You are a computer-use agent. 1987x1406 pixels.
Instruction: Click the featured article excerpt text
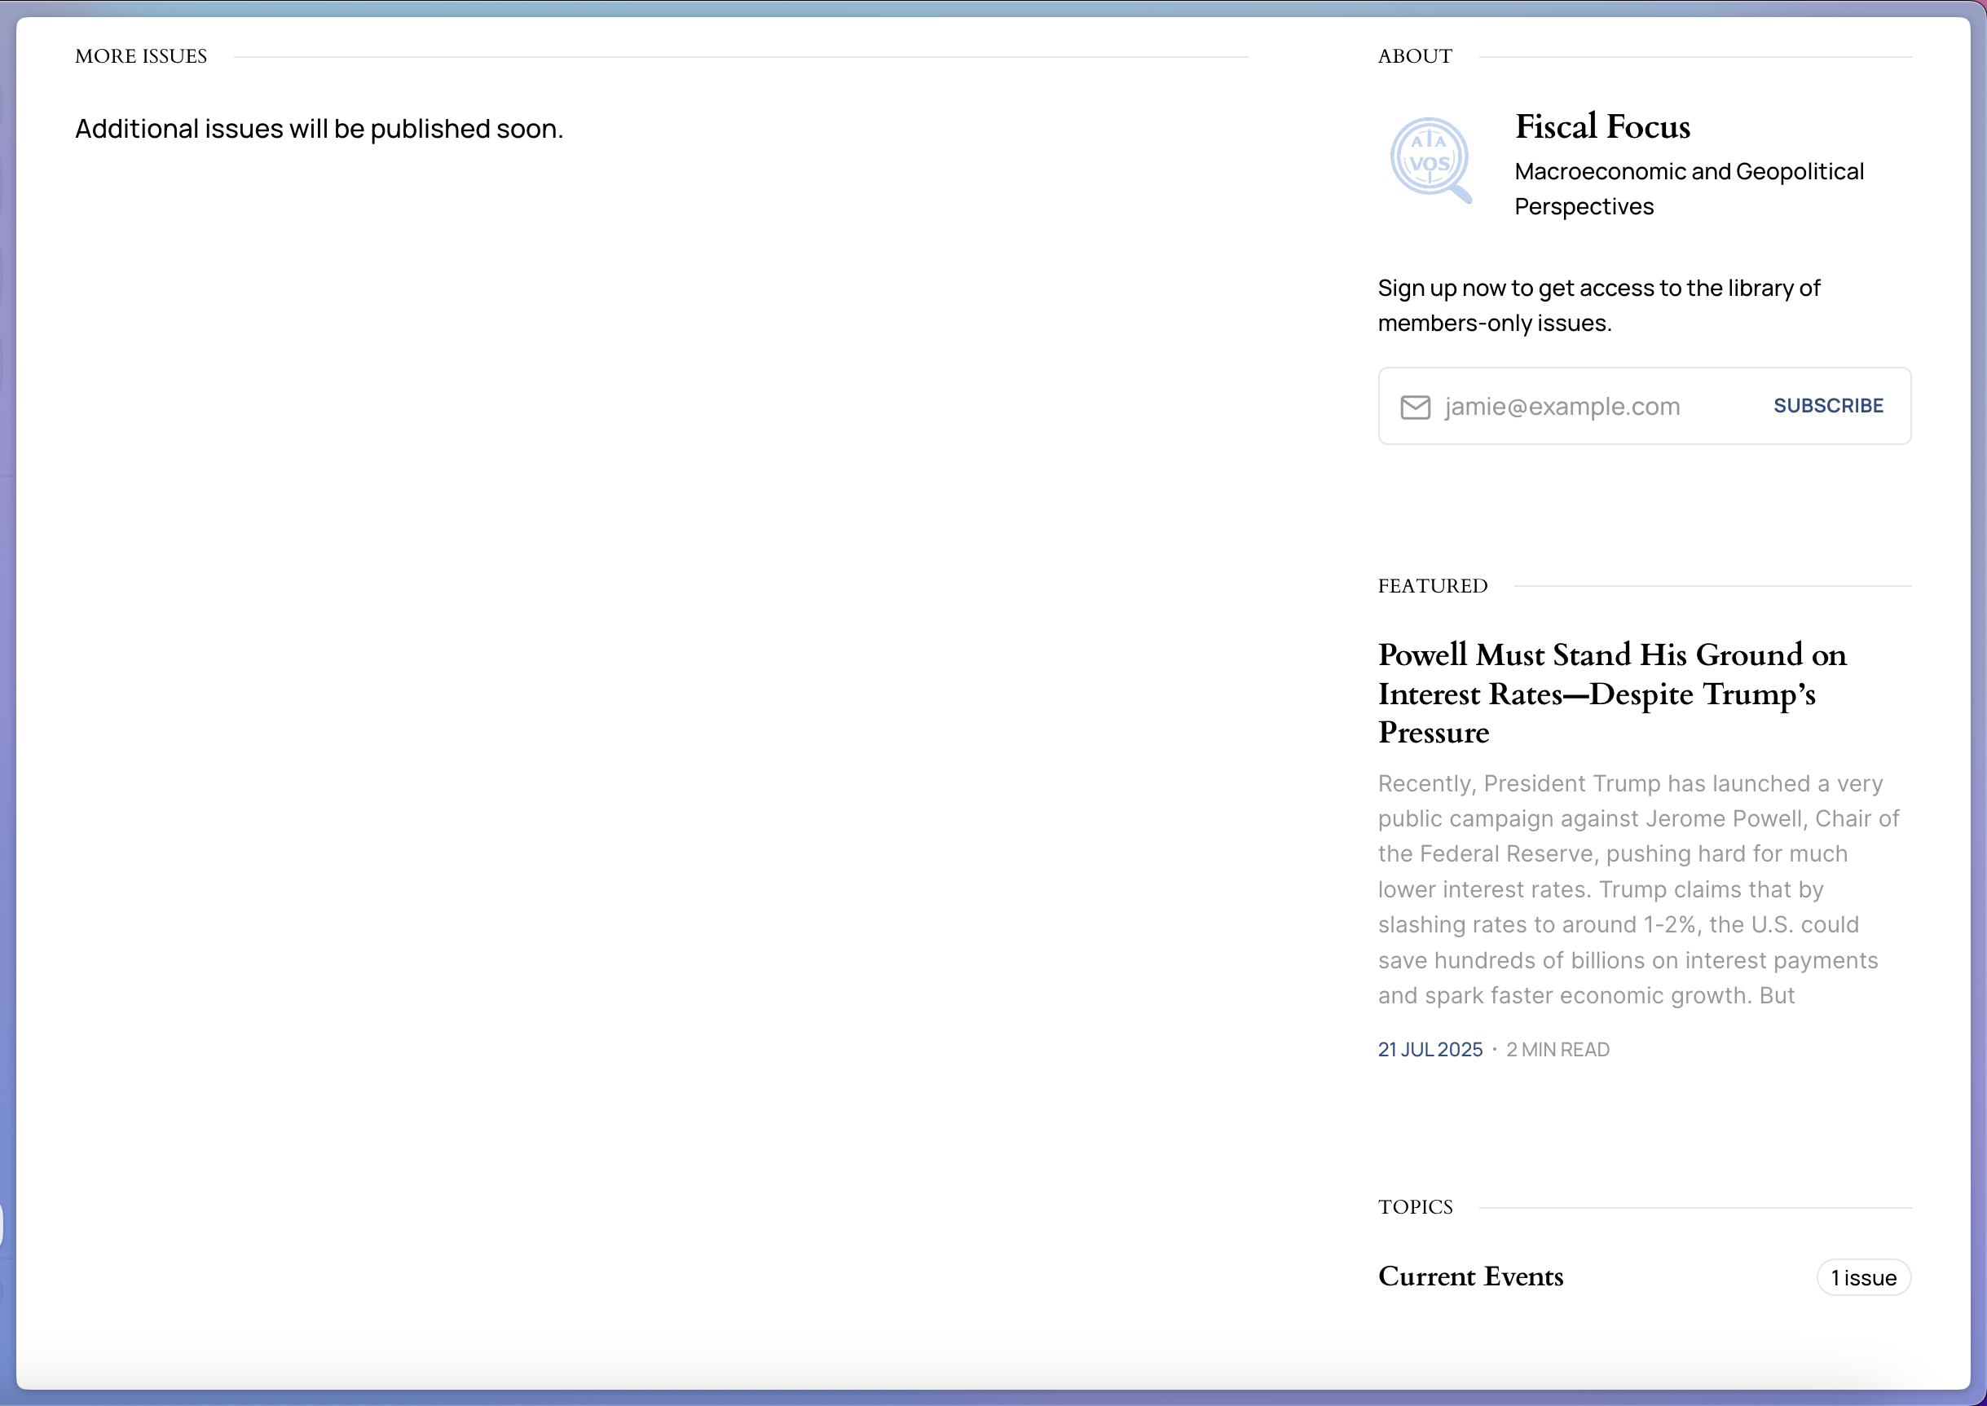tap(1637, 889)
